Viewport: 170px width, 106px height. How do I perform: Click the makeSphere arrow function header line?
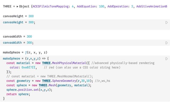[x=26, y=59]
